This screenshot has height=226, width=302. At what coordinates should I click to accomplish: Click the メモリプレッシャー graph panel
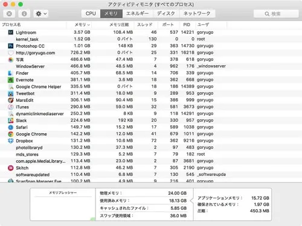[63, 204]
